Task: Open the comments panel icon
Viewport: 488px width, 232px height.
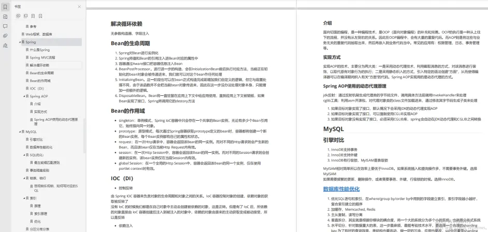Action: (5, 26)
